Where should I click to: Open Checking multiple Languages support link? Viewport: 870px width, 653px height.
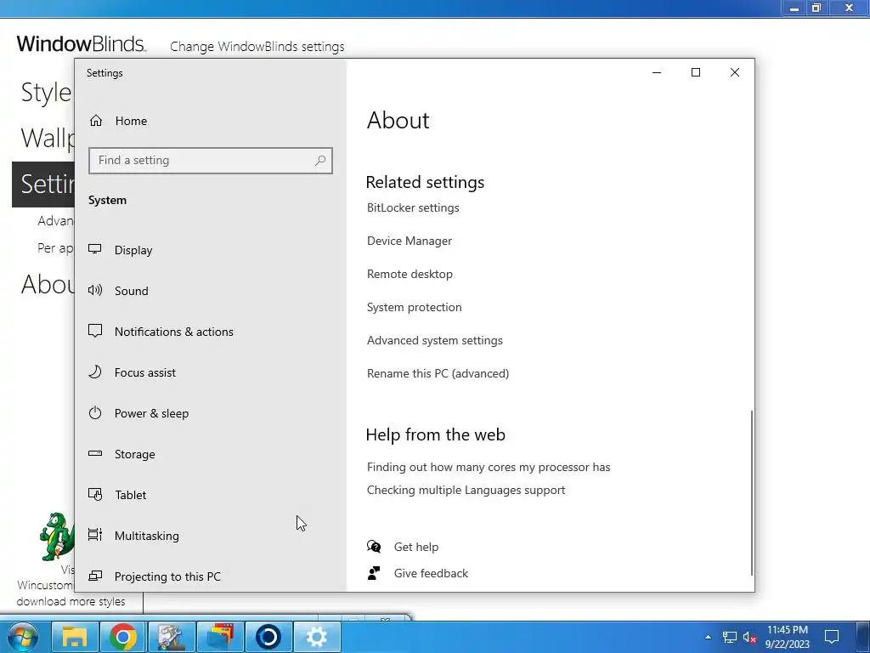point(466,490)
